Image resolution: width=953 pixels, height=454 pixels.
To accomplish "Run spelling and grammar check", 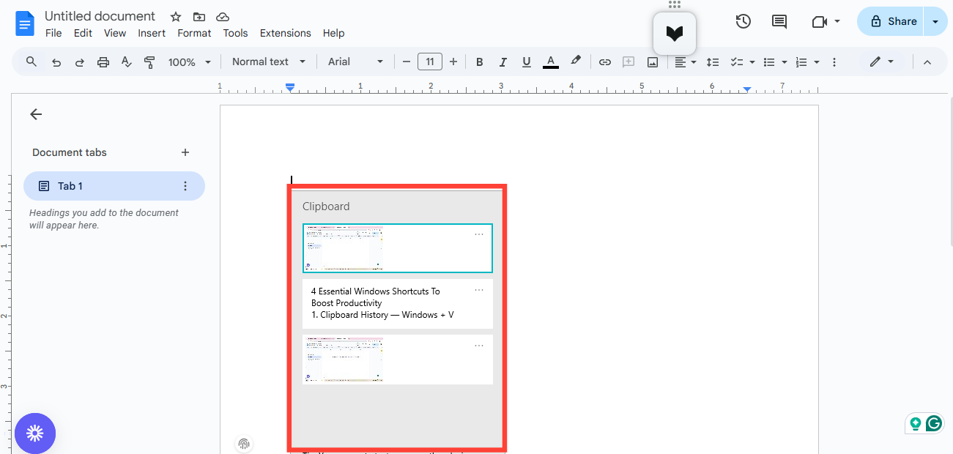I will (x=127, y=62).
